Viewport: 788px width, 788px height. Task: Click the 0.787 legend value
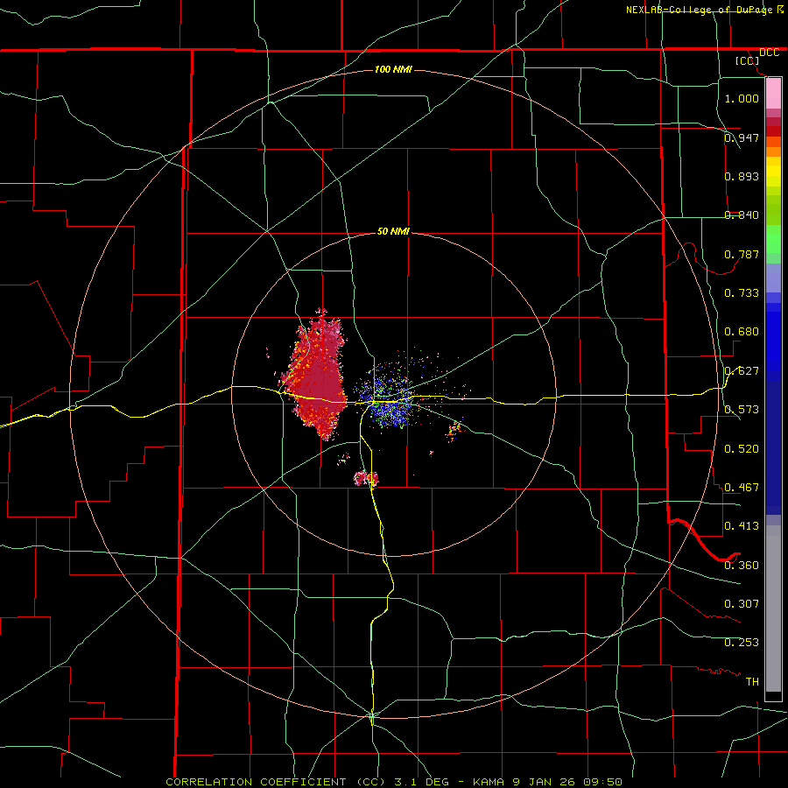point(742,254)
